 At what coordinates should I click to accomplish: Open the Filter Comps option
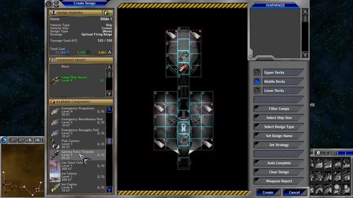(x=279, y=109)
